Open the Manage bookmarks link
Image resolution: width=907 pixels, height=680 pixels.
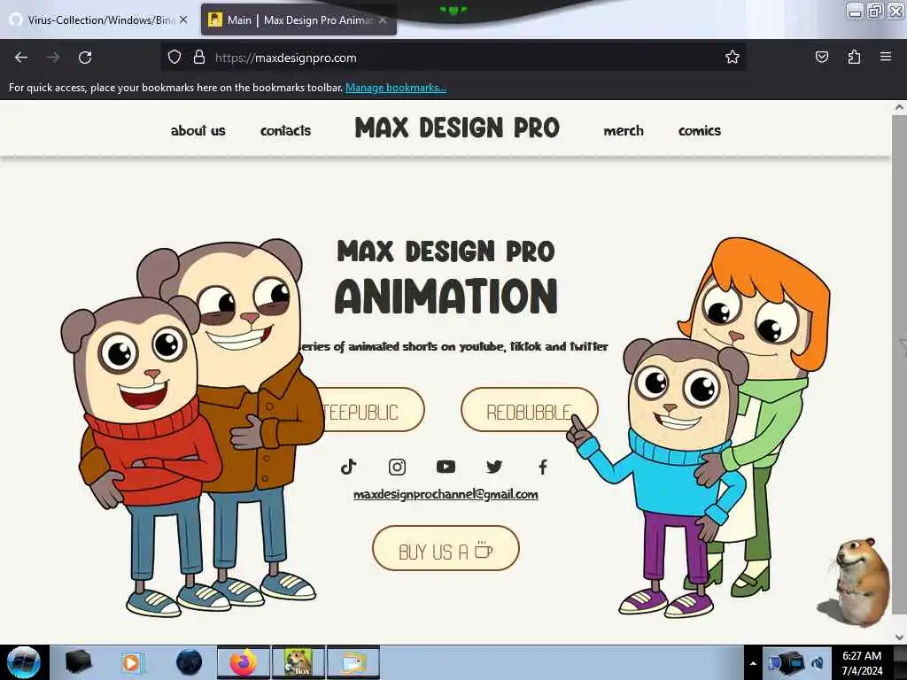click(396, 88)
